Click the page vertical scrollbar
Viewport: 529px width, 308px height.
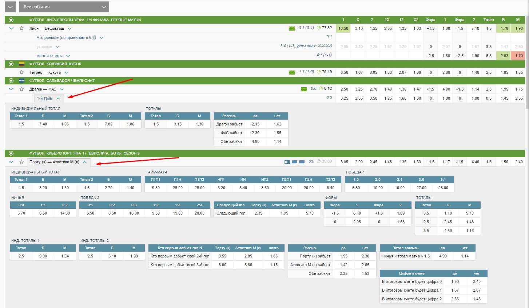click(527, 62)
